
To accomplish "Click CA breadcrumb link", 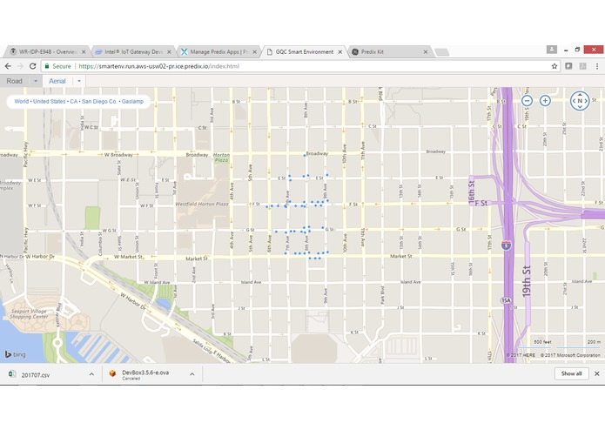I will click(x=74, y=102).
